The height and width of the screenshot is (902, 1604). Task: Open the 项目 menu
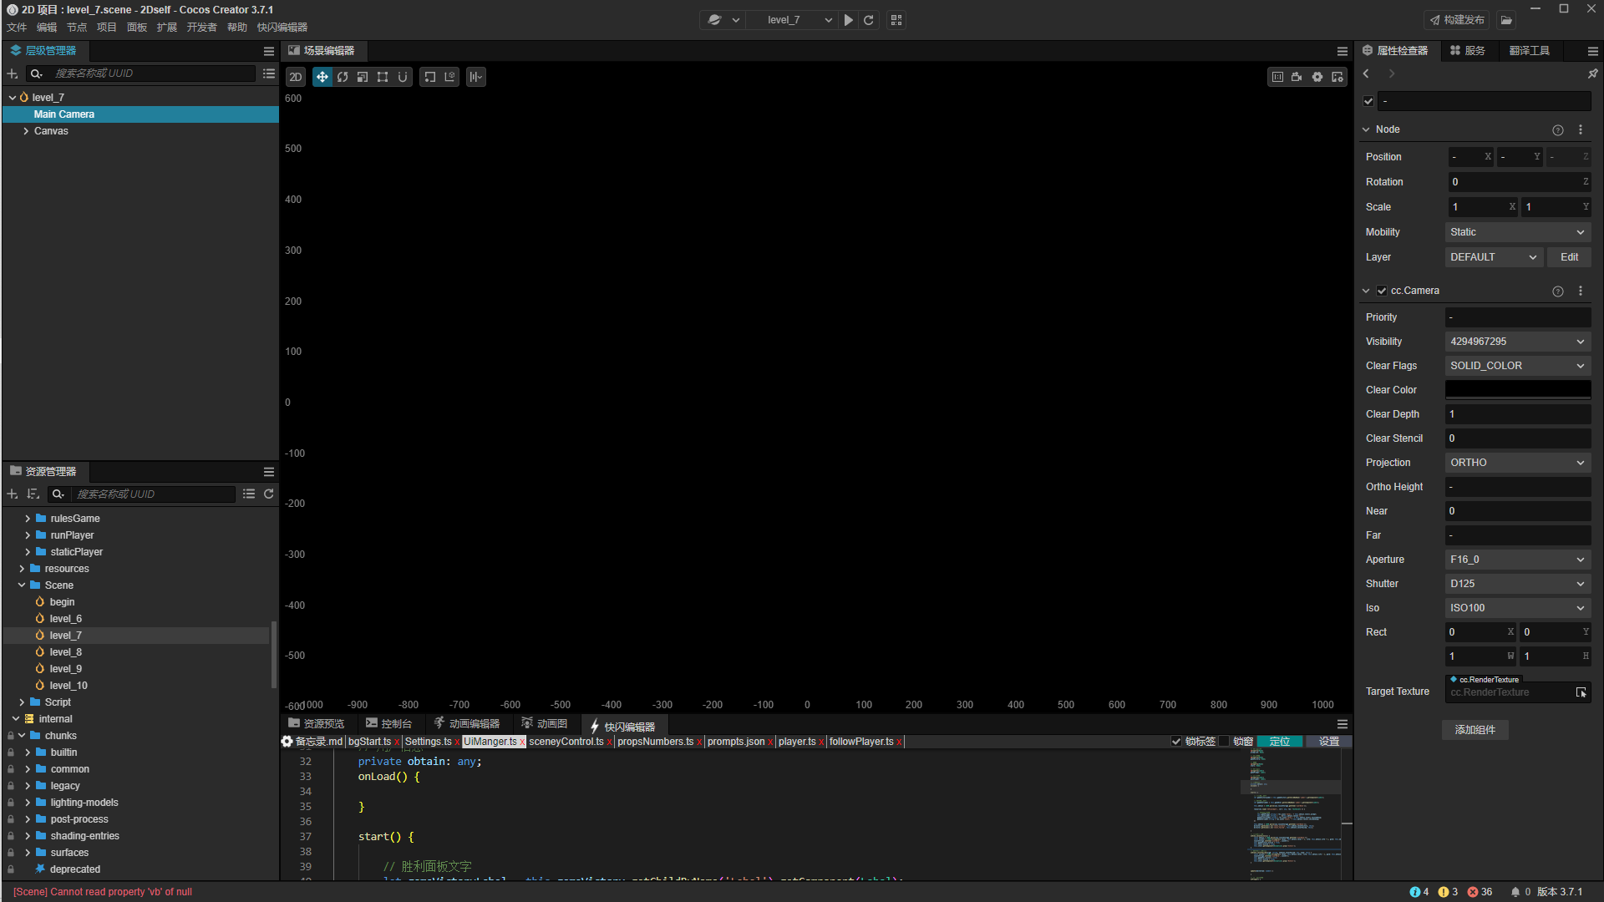pyautogui.click(x=106, y=28)
